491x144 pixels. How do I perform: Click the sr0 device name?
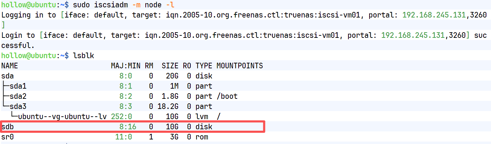8,137
